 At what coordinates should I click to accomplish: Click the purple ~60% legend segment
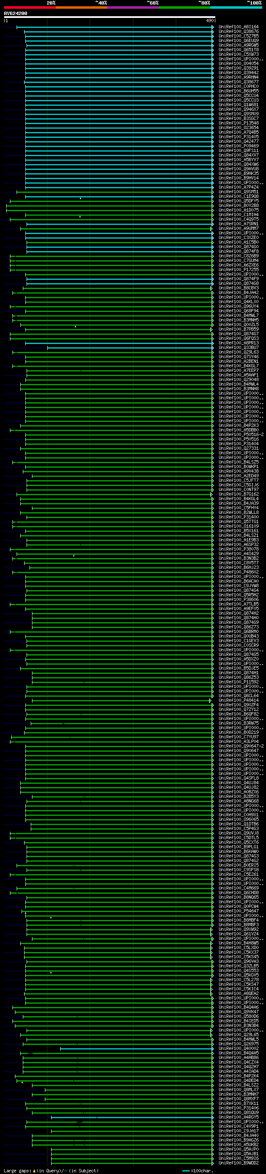tap(133, 8)
